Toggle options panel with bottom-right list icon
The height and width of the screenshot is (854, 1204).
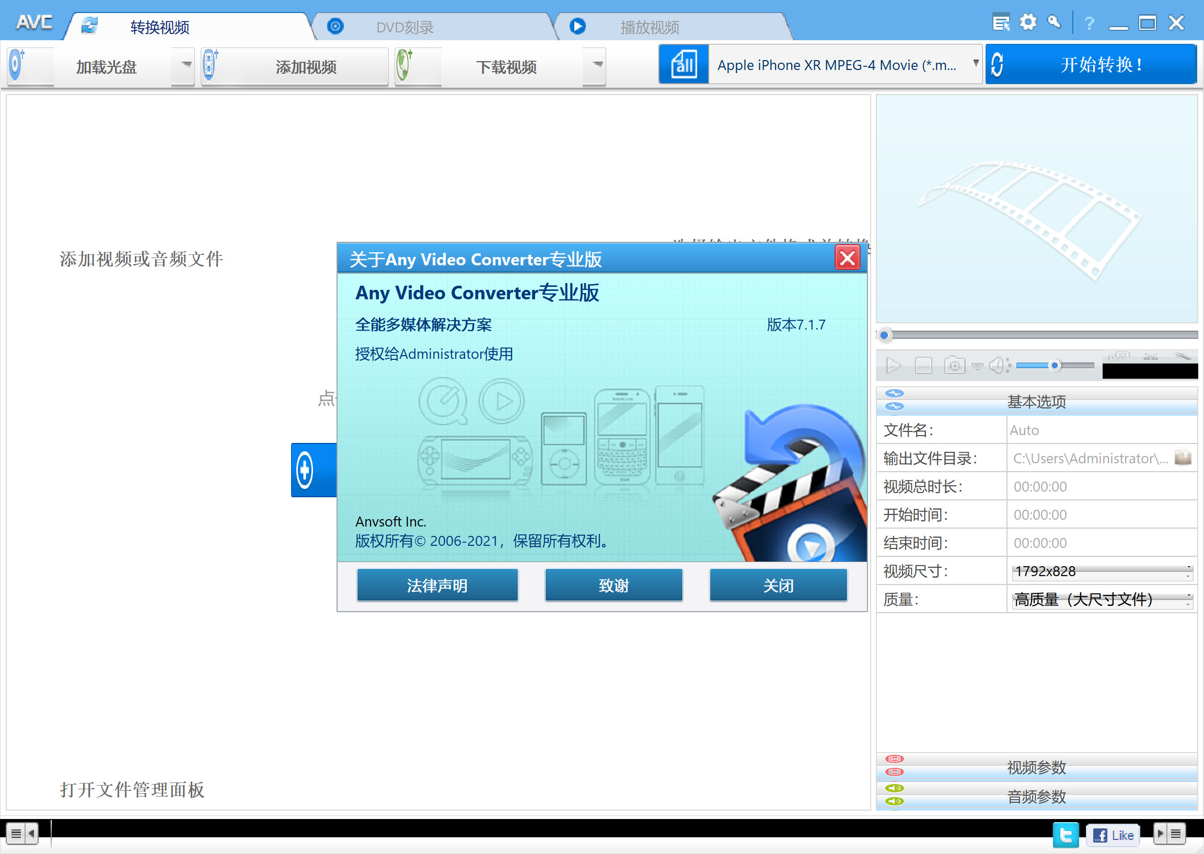pos(1176,834)
